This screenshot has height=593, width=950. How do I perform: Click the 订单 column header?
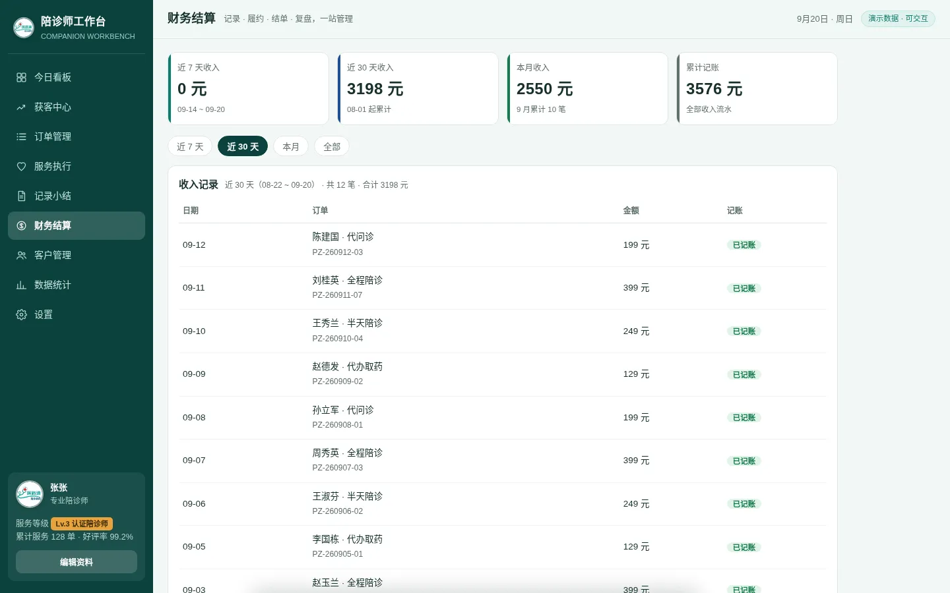tap(321, 211)
